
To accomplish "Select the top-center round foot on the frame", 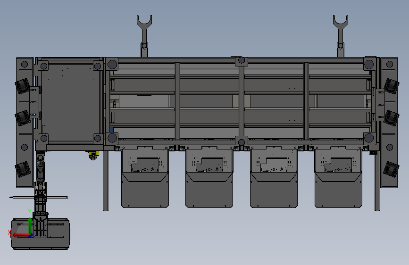I will 242,60.
